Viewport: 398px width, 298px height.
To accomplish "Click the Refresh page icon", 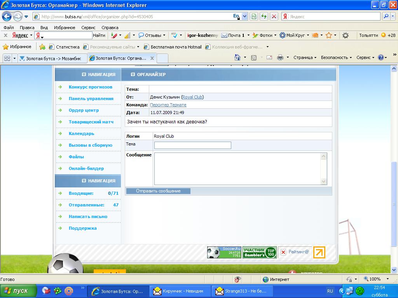I will click(x=264, y=17).
